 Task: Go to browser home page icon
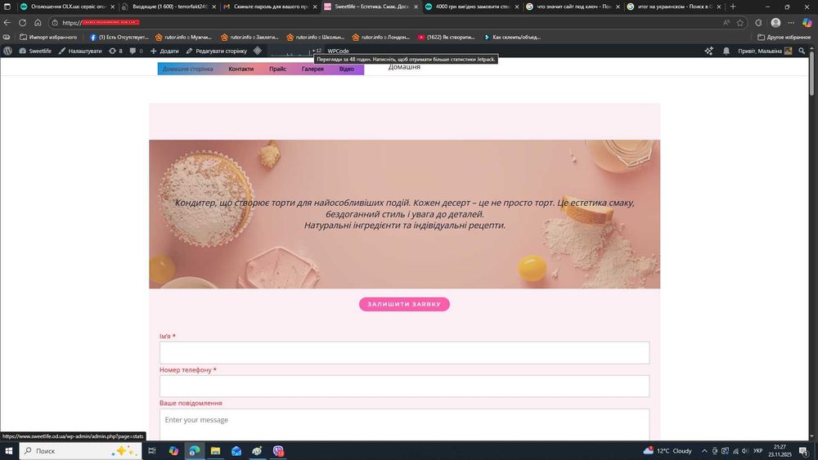coord(38,22)
